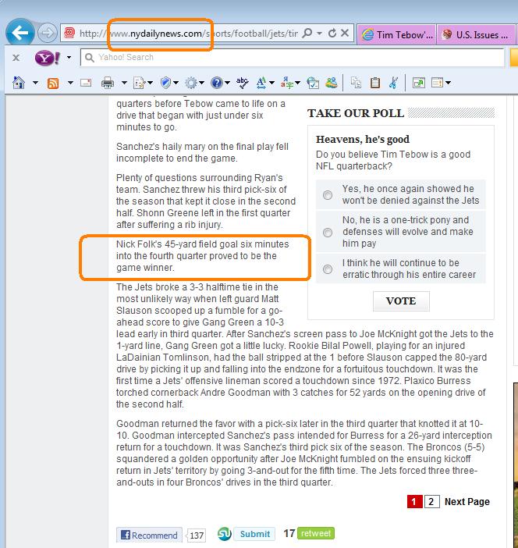
Task: Expand the Help dropdown arrow
Action: [x=227, y=83]
